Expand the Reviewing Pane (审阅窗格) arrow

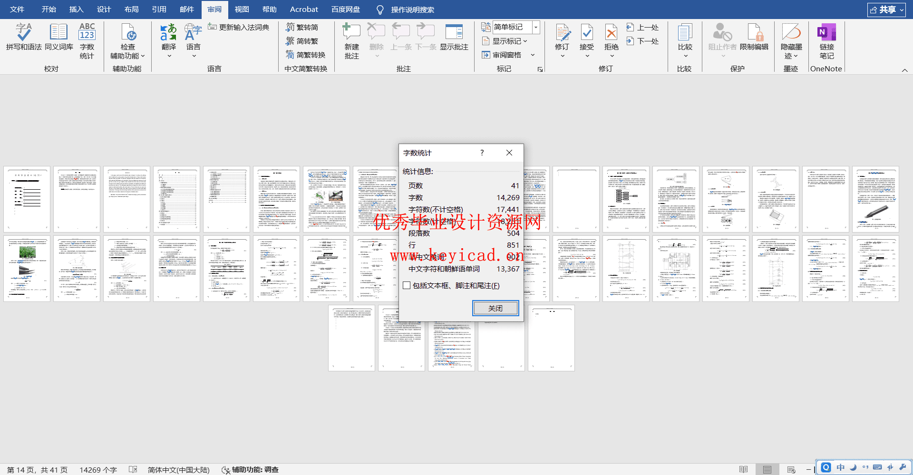coord(533,55)
